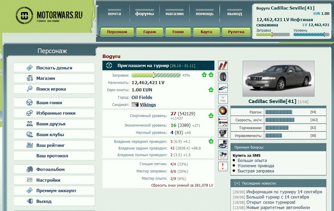Click green arrow beside Спортивный уровень

click(x=211, y=116)
